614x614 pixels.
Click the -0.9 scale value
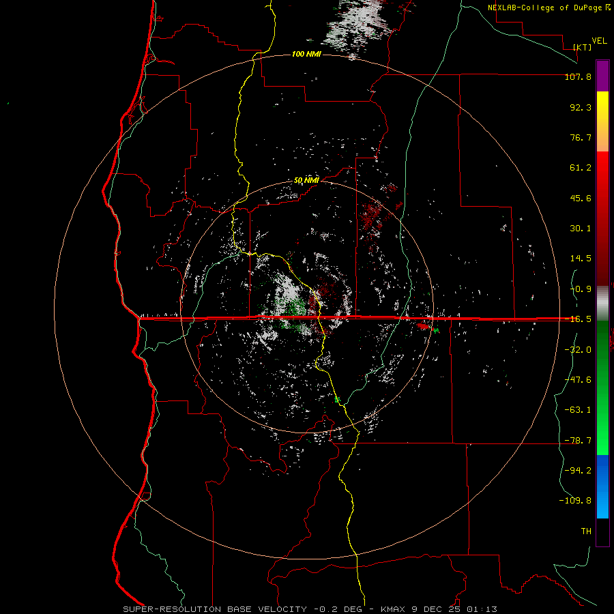pyautogui.click(x=581, y=289)
